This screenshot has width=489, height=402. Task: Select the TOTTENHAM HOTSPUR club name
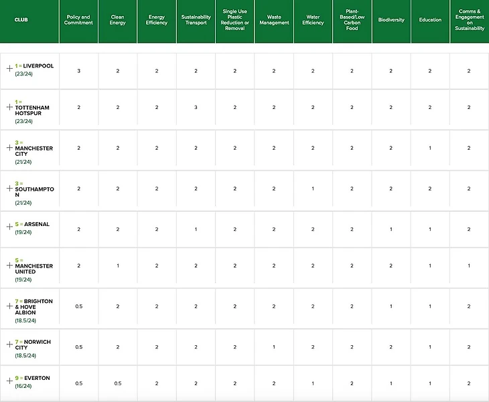click(32, 110)
